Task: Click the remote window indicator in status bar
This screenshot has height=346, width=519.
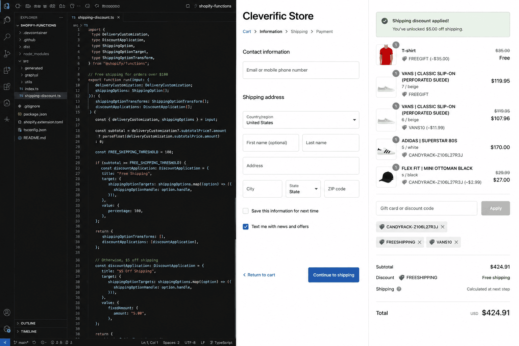Action: [x=5, y=342]
